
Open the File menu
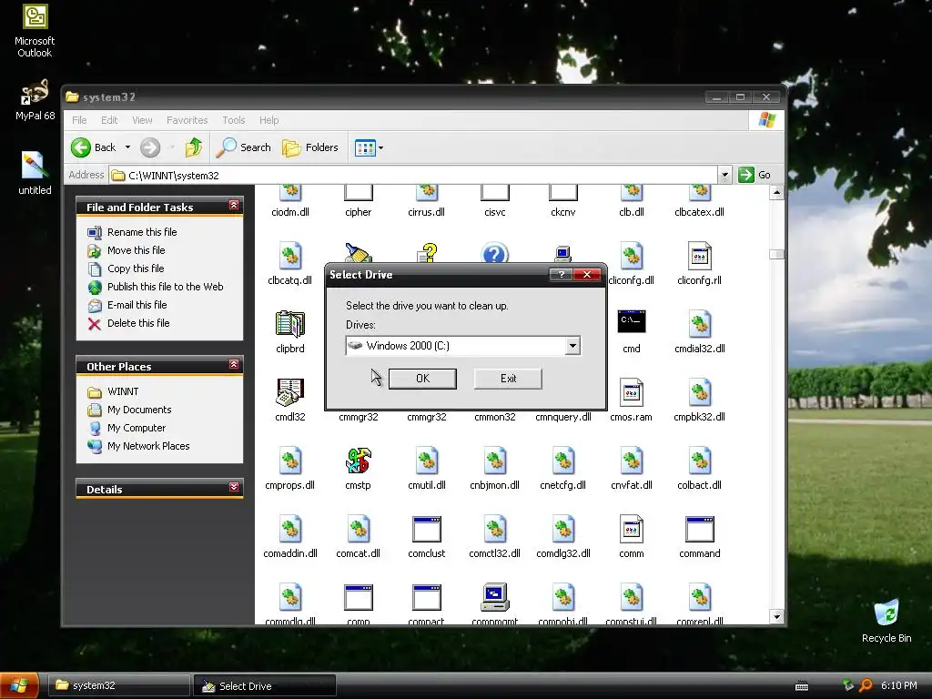point(79,120)
